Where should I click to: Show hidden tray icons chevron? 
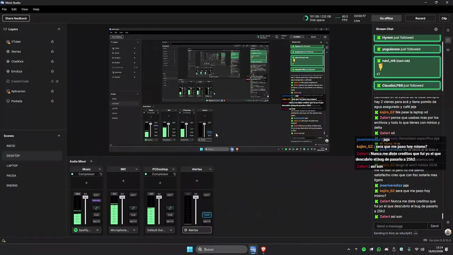[x=349, y=249]
